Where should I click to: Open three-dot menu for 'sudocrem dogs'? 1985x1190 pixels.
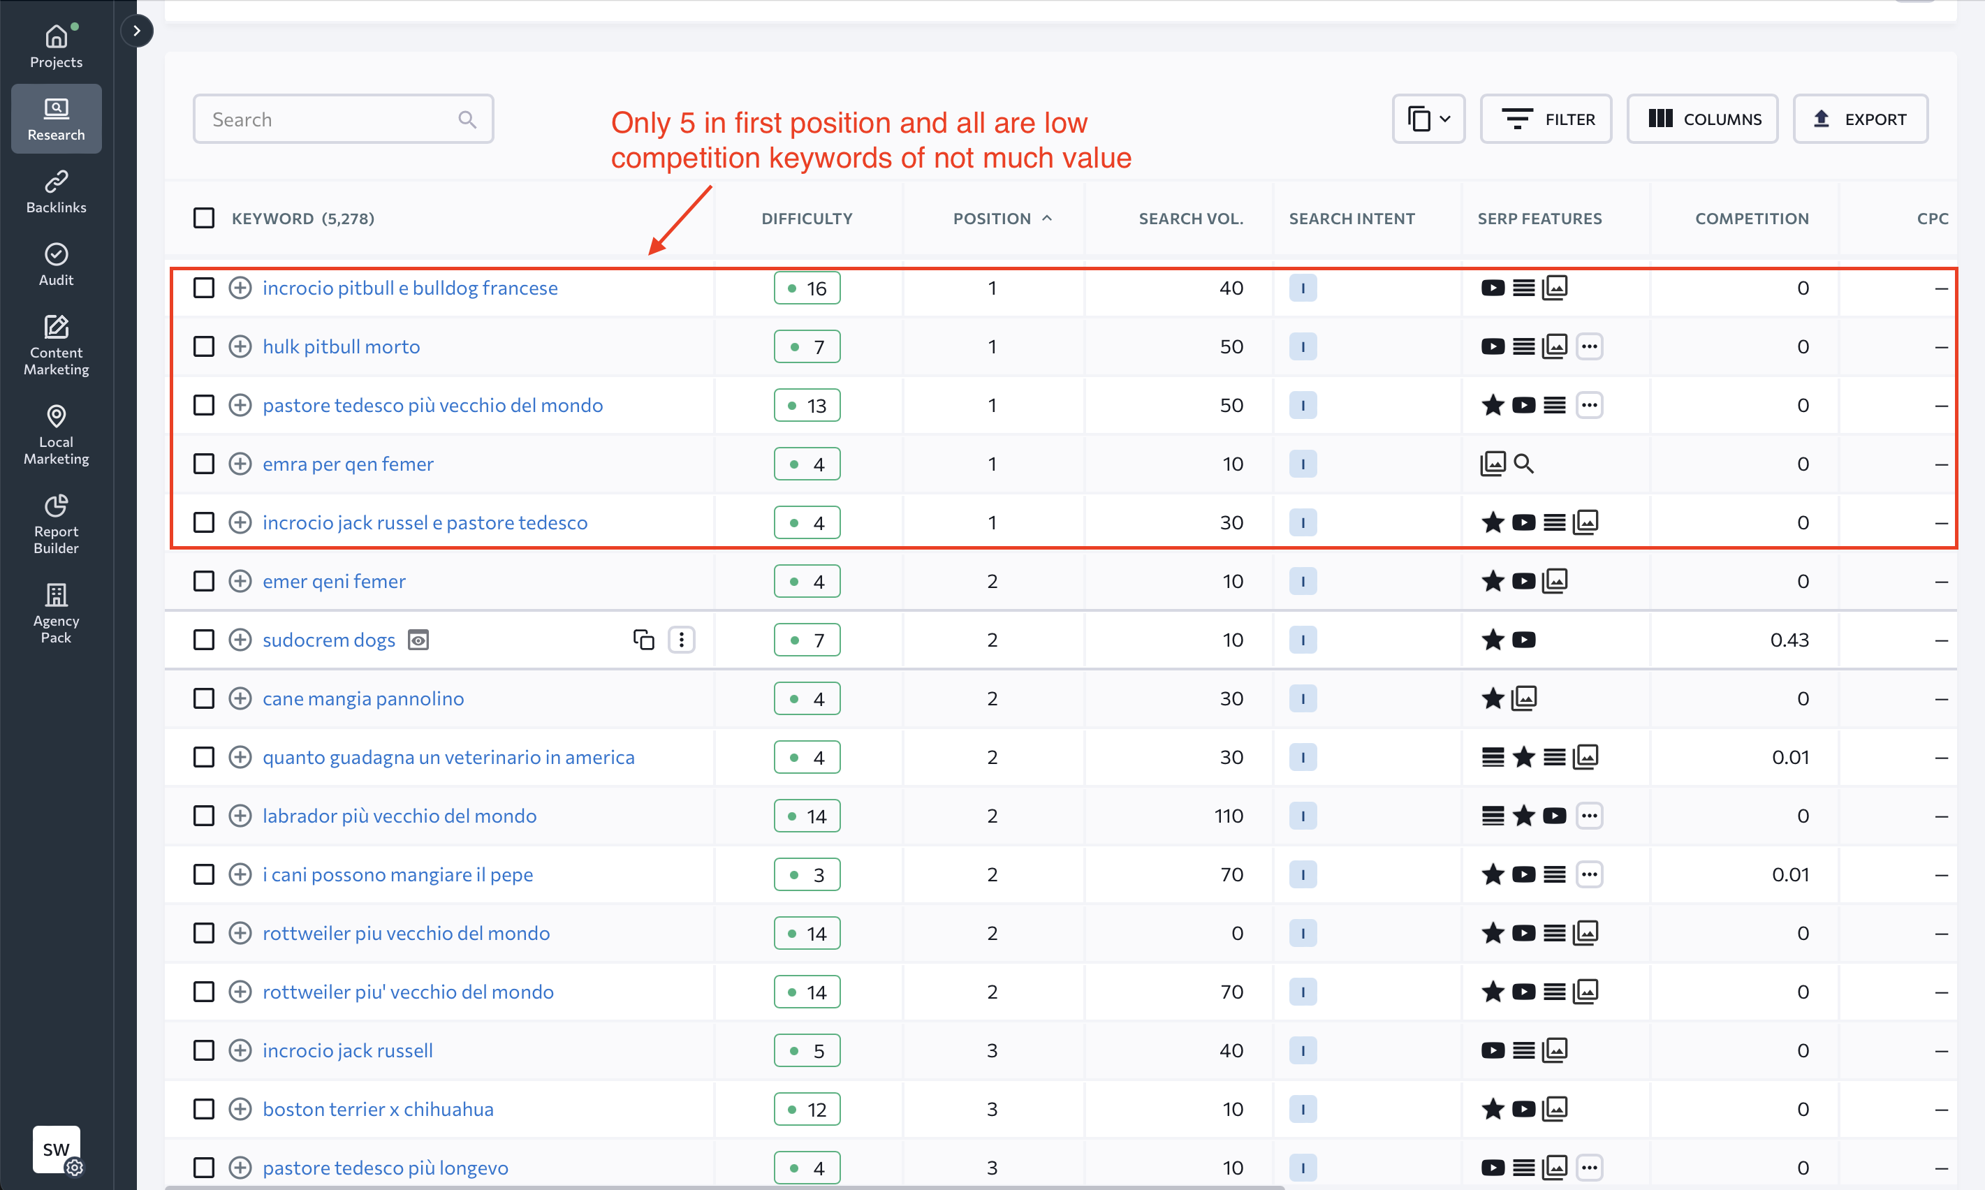click(x=682, y=640)
